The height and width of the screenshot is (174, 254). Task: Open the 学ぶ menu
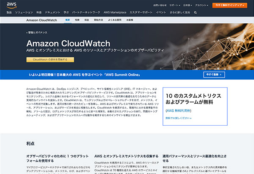tap(66, 12)
